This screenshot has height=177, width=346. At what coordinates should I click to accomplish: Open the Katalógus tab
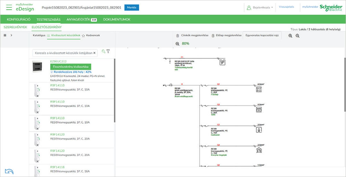click(x=39, y=35)
